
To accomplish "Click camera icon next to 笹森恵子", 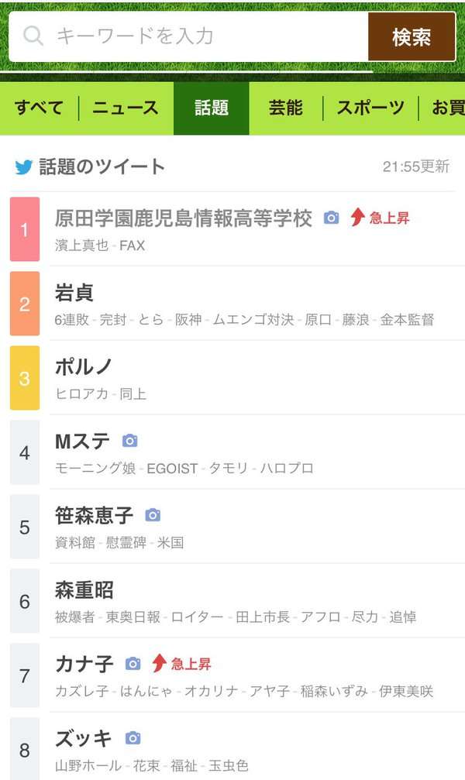I will 153,515.
